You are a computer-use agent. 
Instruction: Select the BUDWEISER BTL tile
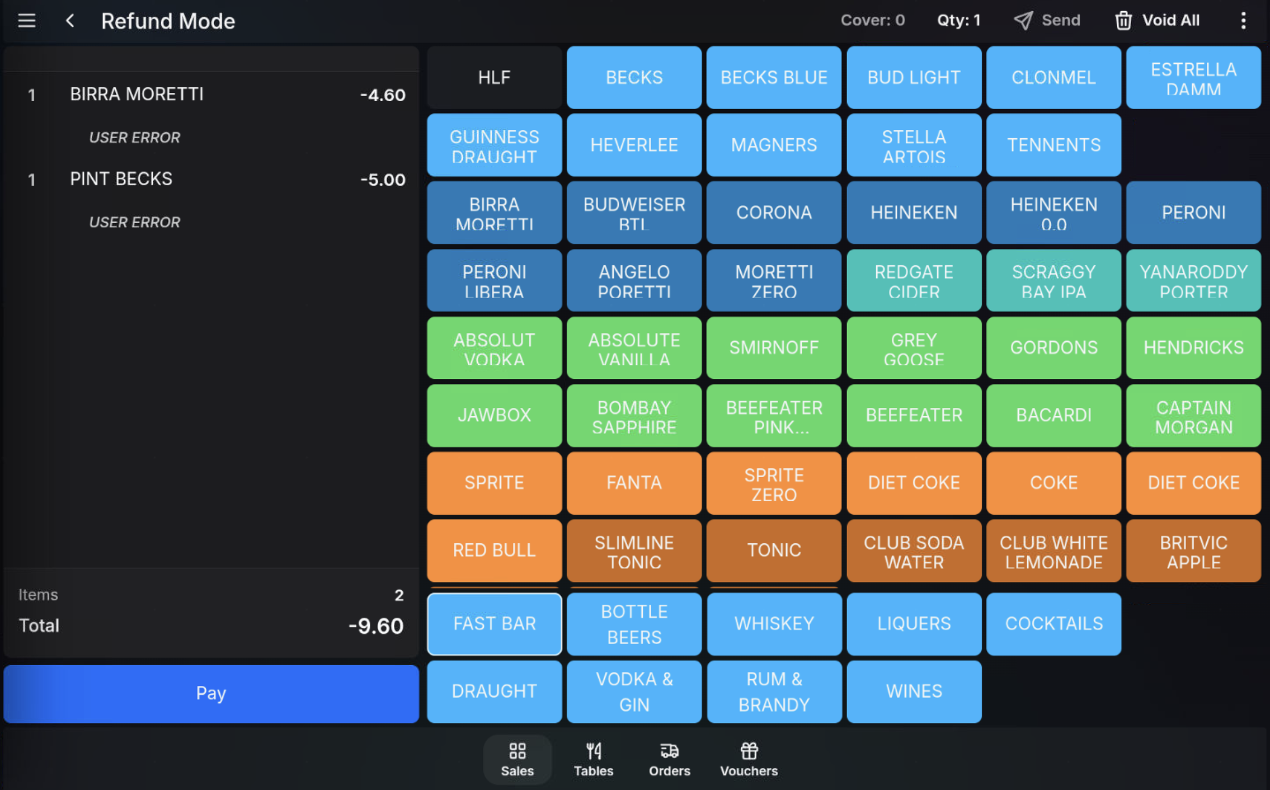634,213
